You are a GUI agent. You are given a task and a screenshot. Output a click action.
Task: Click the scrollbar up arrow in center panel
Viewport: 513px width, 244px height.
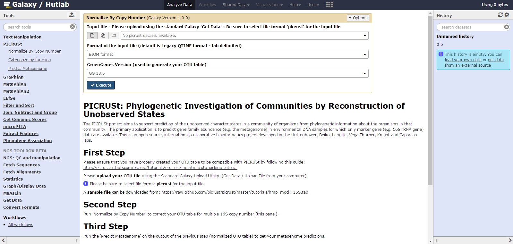tap(431, 13)
